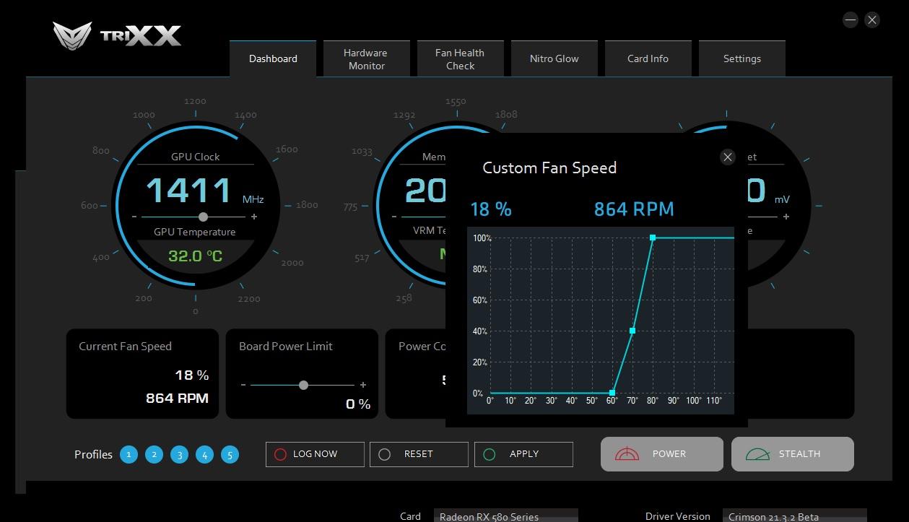Click the 2200 tick on GPU Clock gauge
Image resolution: width=909 pixels, height=522 pixels.
pyautogui.click(x=249, y=299)
